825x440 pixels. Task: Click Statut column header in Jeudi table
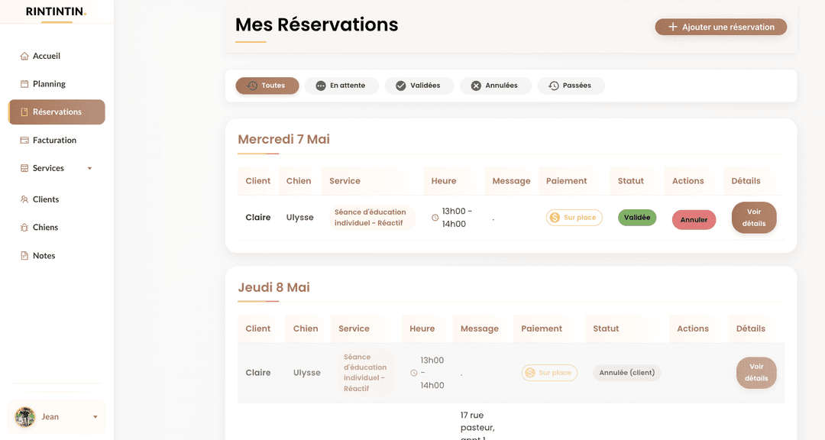[606, 328]
